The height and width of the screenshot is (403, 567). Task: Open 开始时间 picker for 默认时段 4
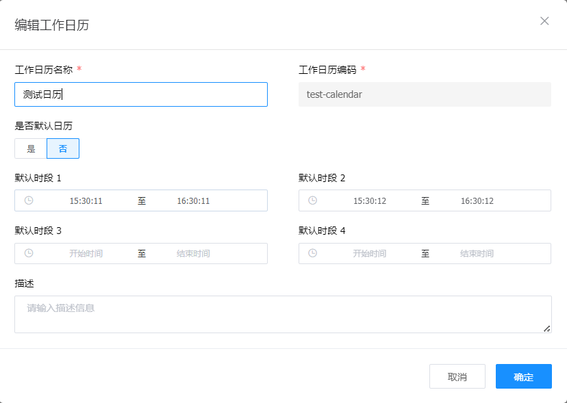click(x=370, y=254)
